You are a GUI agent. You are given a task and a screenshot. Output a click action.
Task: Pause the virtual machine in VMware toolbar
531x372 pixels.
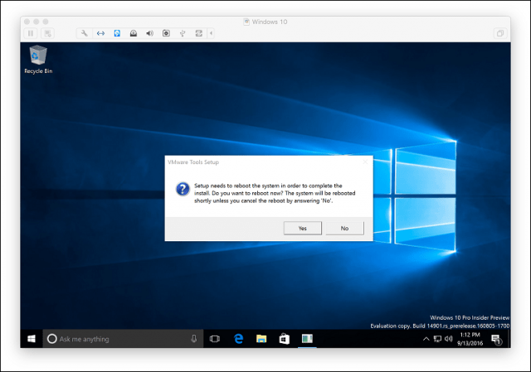pos(31,33)
